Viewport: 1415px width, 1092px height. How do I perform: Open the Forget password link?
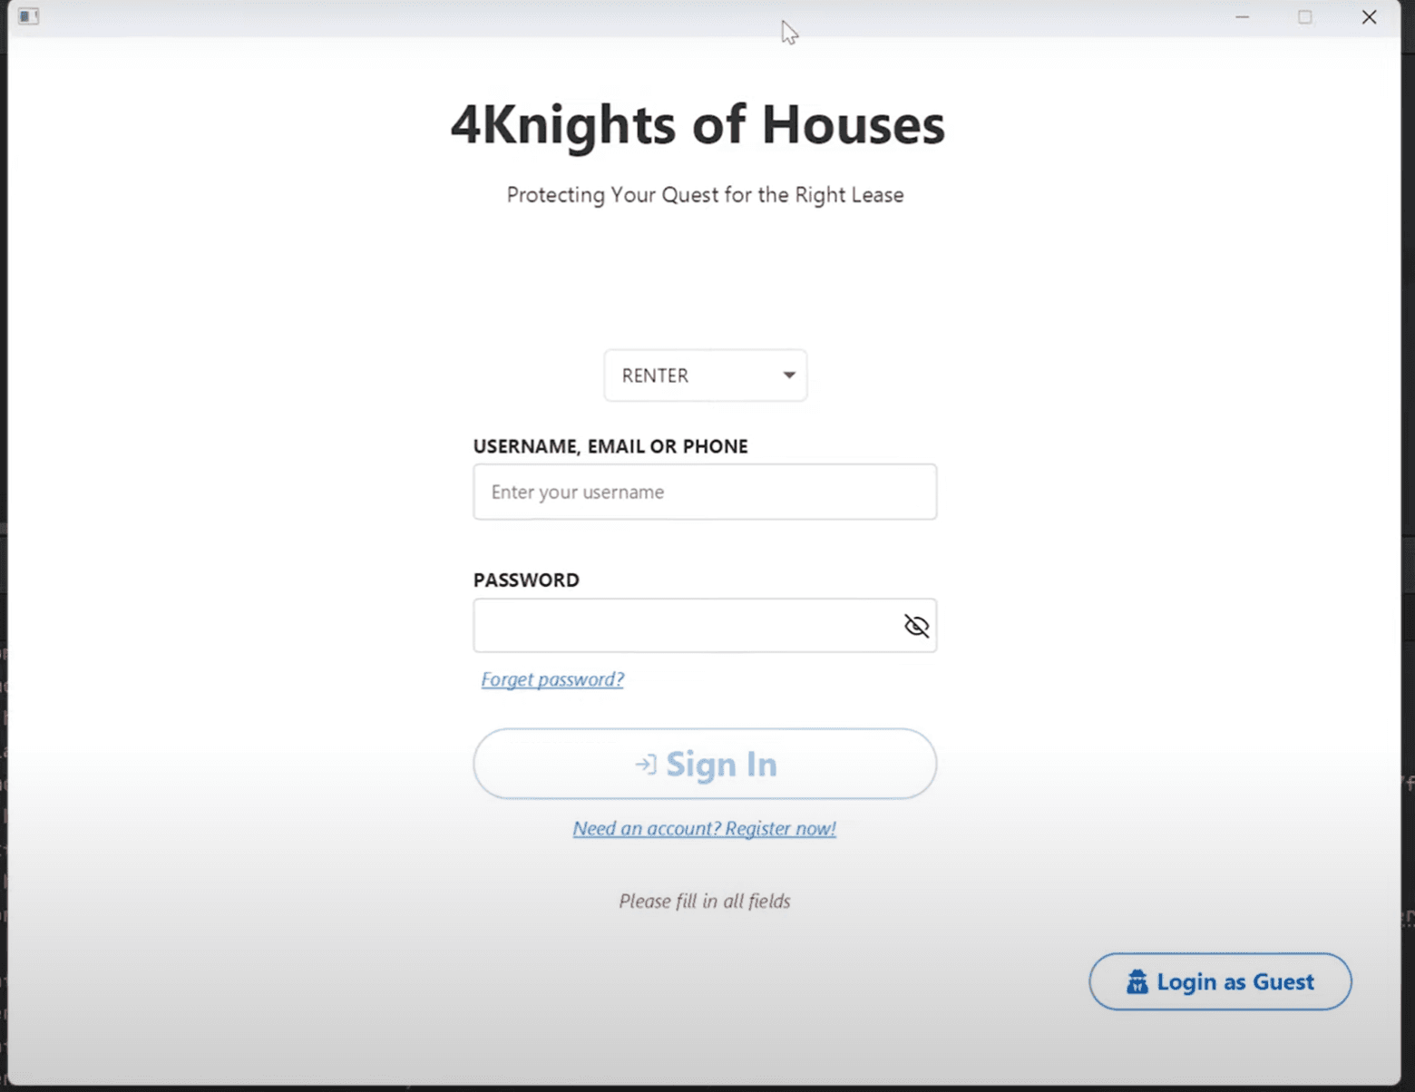click(551, 678)
